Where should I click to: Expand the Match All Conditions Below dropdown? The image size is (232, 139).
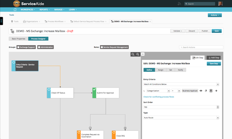218,84
